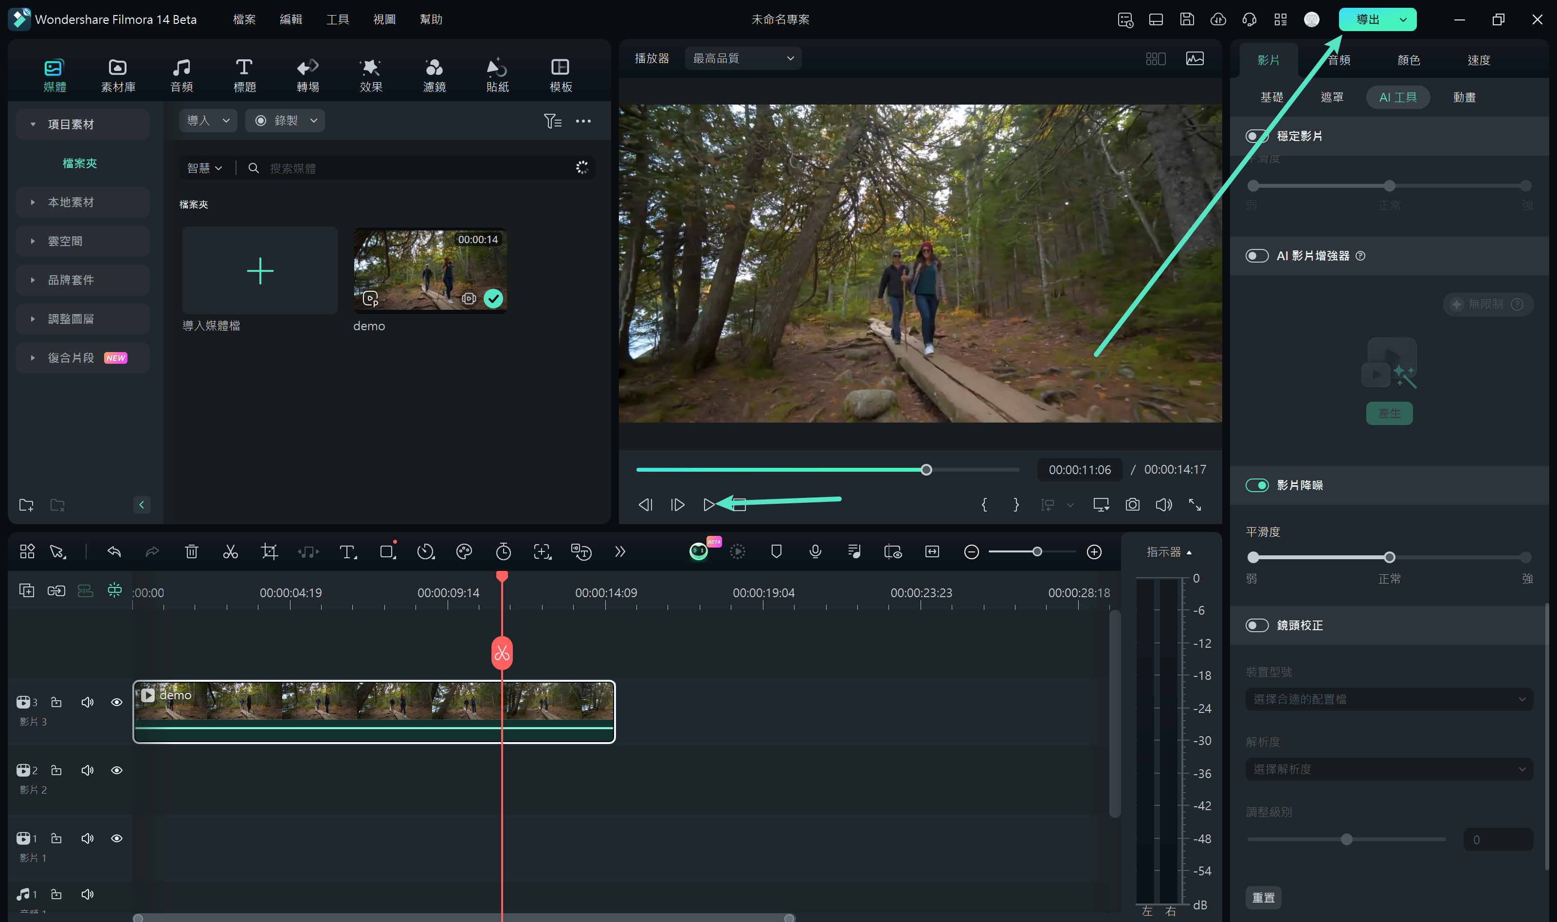Select the crop tool in timeline toolbar

tap(269, 552)
